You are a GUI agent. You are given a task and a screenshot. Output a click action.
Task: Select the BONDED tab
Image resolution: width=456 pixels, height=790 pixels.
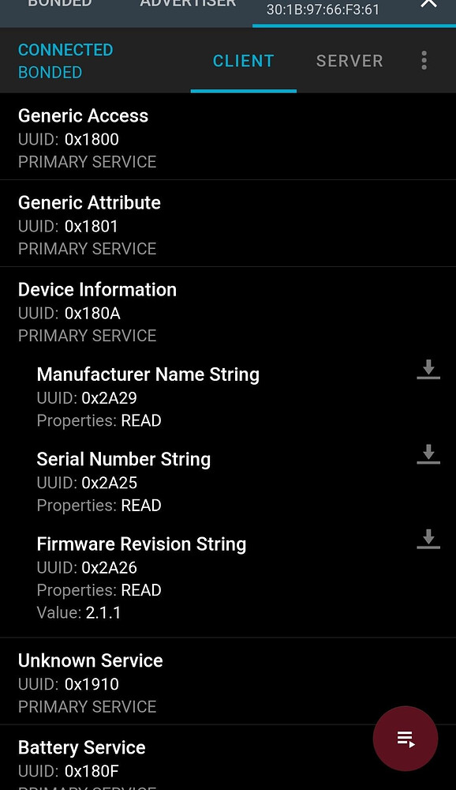[59, 5]
